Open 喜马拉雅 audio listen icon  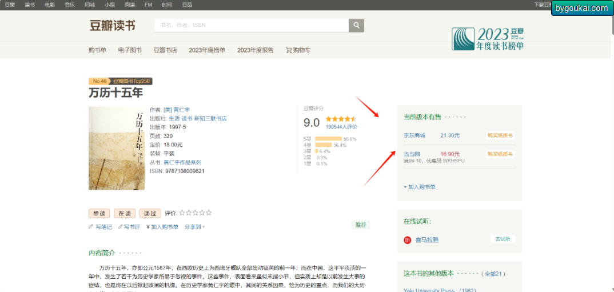[407, 239]
